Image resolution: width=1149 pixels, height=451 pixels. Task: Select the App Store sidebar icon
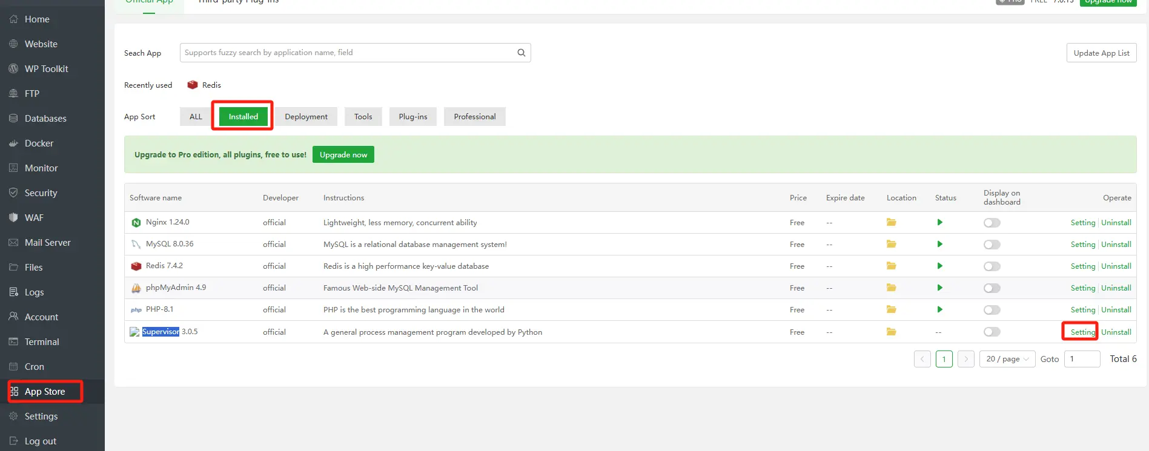pyautogui.click(x=13, y=392)
